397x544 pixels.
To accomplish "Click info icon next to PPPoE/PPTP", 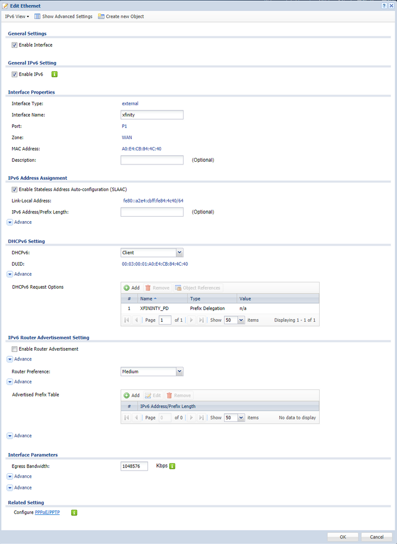I will point(74,512).
